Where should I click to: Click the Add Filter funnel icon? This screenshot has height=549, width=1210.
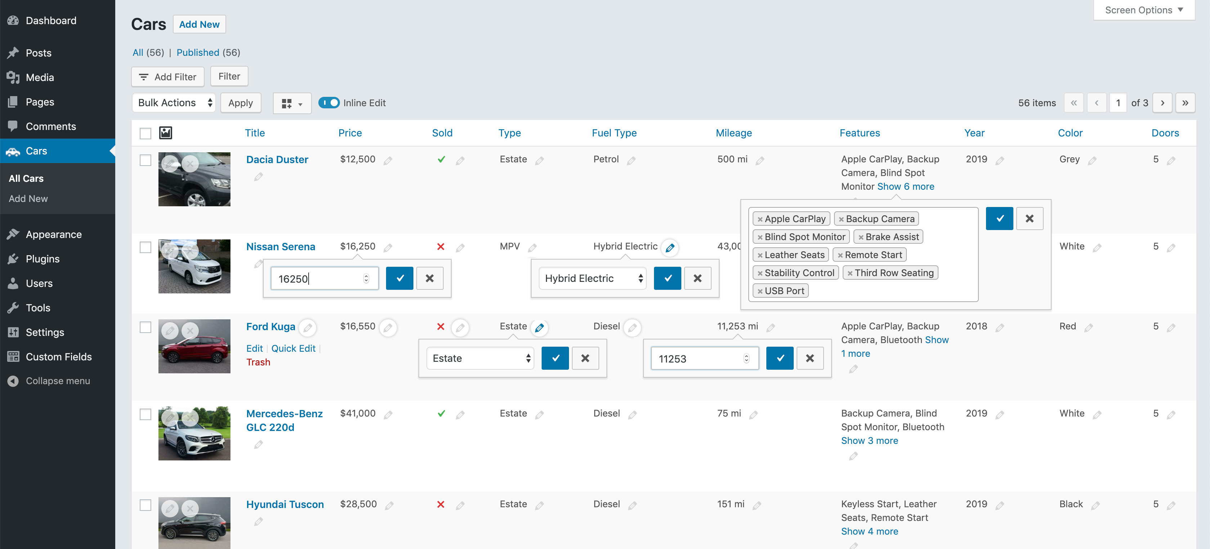(x=144, y=77)
